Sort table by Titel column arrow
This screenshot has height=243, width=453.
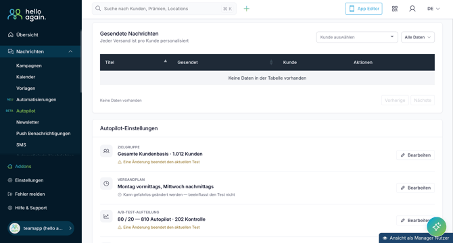click(166, 61)
